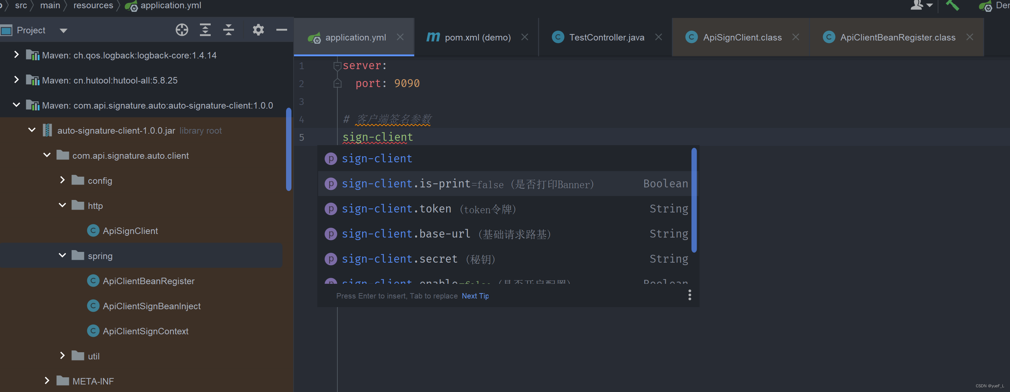Click the green wrench icon top right

953,5
